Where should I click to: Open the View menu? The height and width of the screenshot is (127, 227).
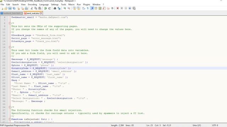23,5
